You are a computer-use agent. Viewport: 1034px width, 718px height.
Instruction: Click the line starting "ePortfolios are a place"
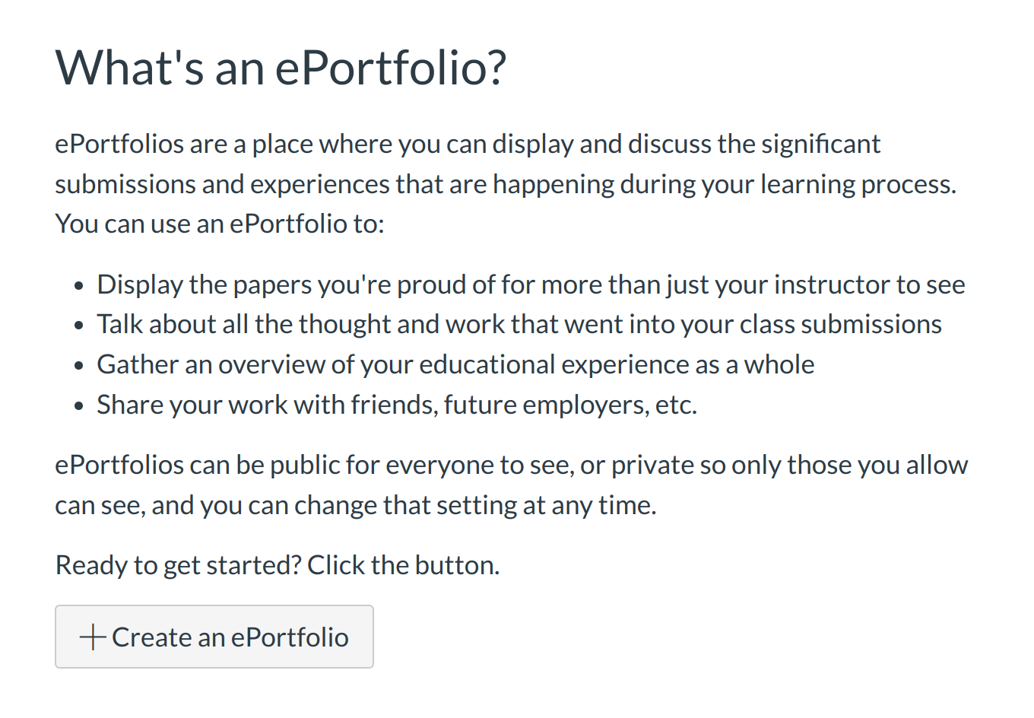(467, 144)
